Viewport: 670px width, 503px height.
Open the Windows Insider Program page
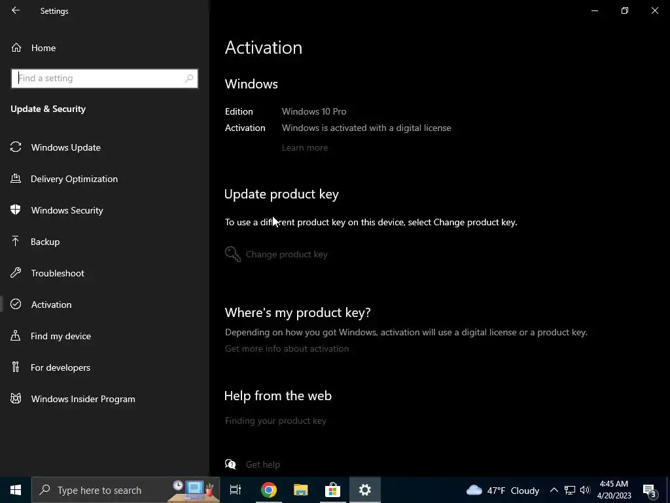tap(83, 399)
